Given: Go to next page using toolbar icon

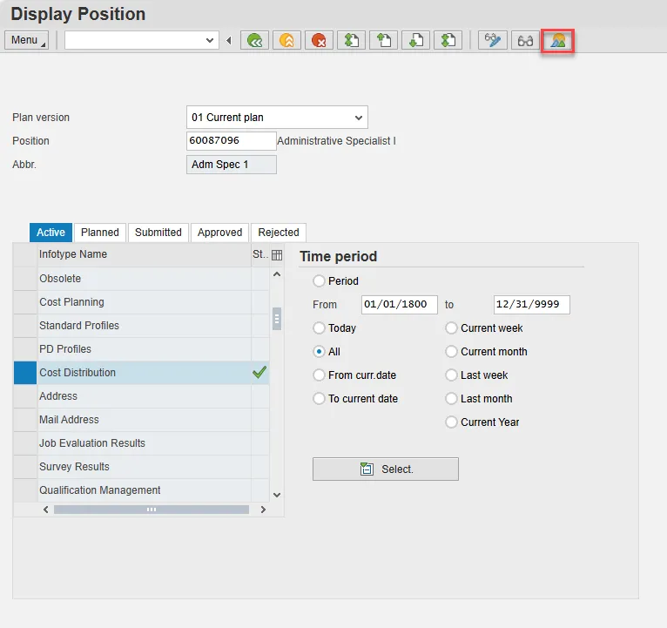Looking at the screenshot, I should [x=415, y=41].
